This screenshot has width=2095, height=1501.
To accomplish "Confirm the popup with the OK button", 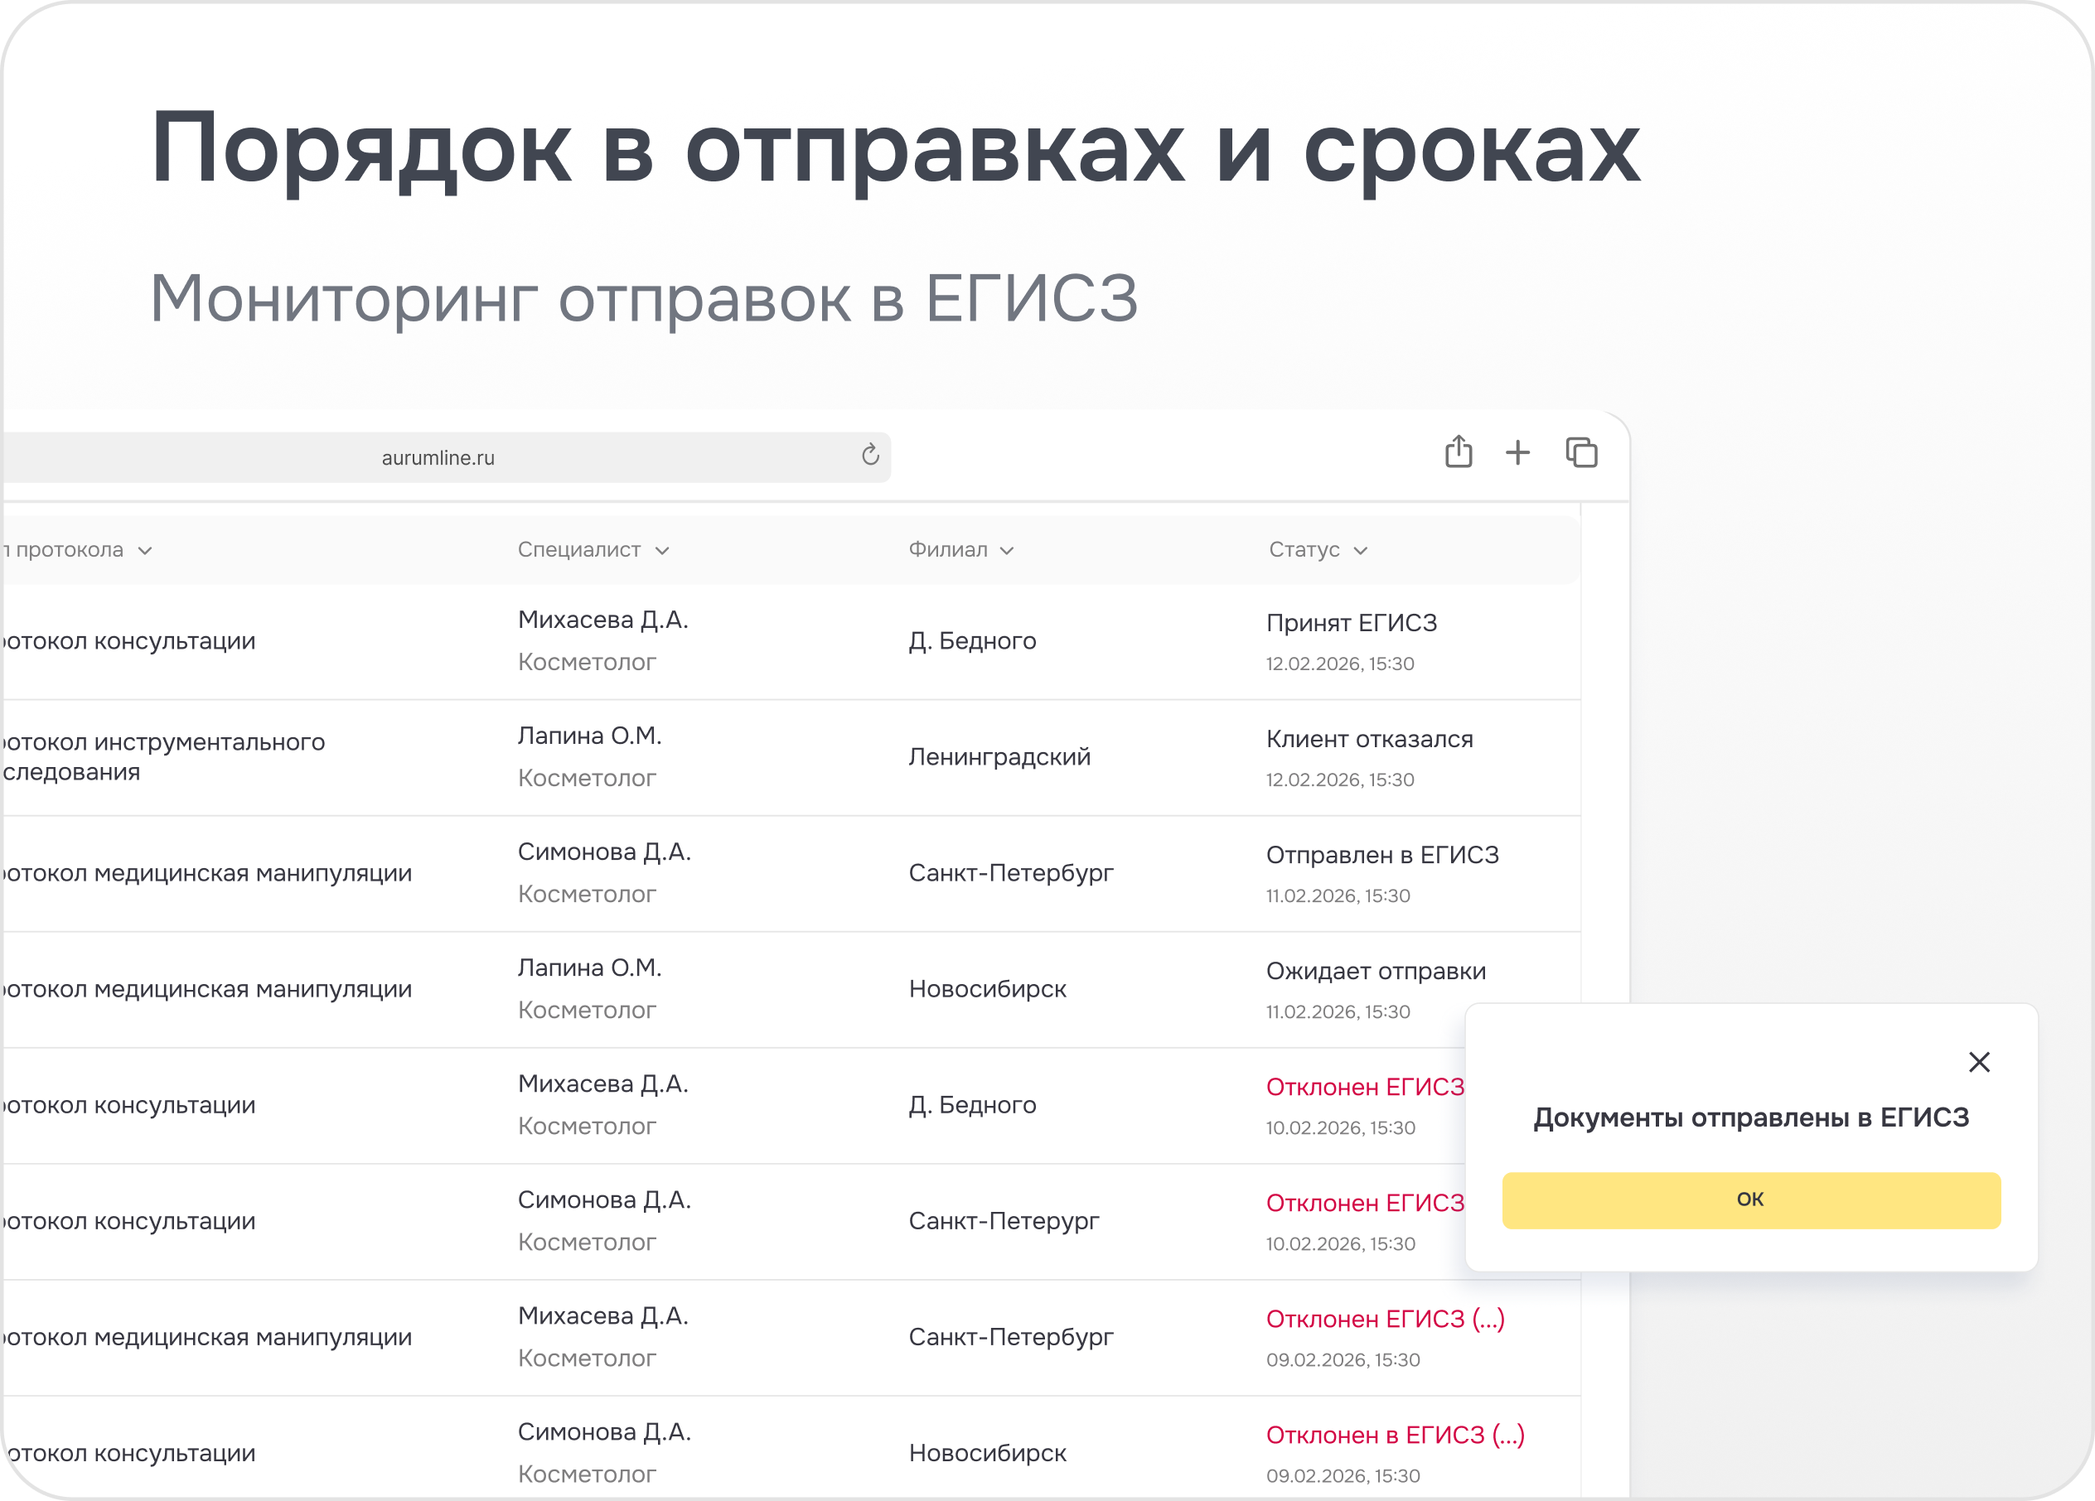I will coord(1751,1200).
